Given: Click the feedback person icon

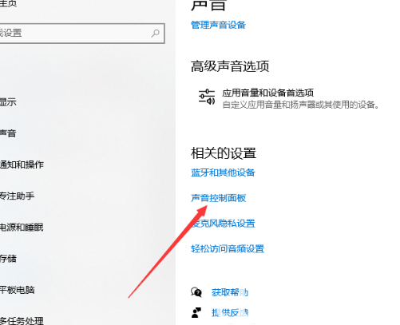Looking at the screenshot, I should [x=196, y=312].
